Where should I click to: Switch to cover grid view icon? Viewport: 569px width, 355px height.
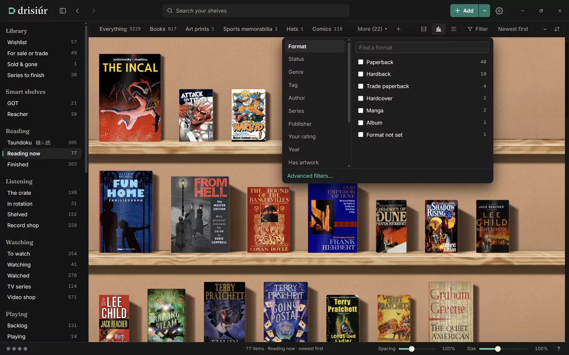coord(423,29)
